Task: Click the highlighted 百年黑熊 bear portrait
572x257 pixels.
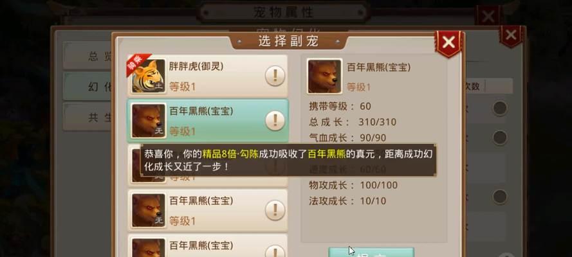Action: point(148,121)
